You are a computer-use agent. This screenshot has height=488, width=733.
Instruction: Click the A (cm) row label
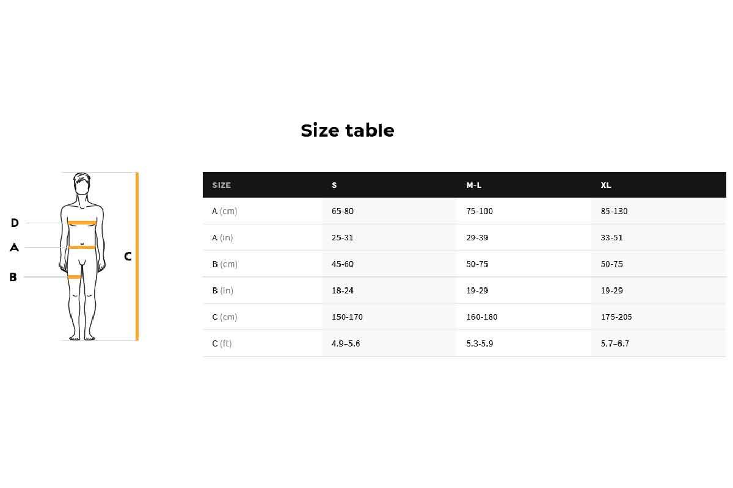click(224, 211)
